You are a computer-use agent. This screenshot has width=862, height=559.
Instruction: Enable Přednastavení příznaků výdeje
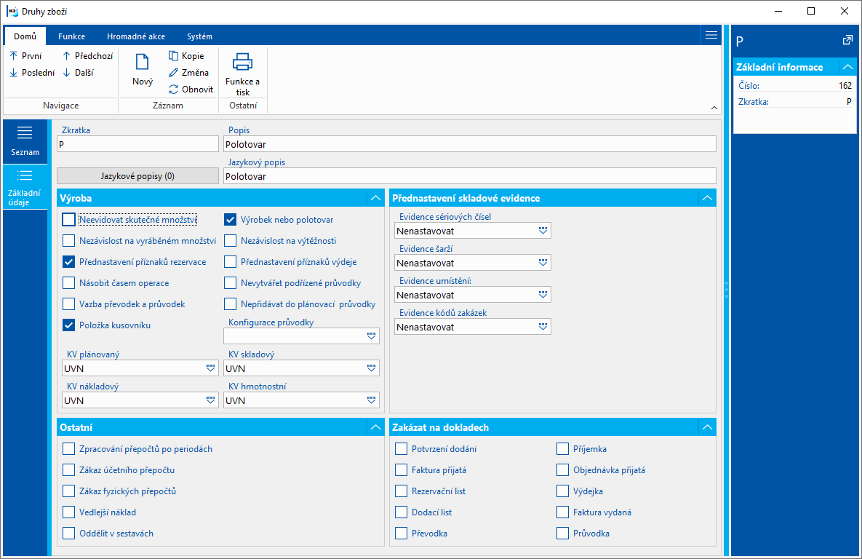pos(231,262)
